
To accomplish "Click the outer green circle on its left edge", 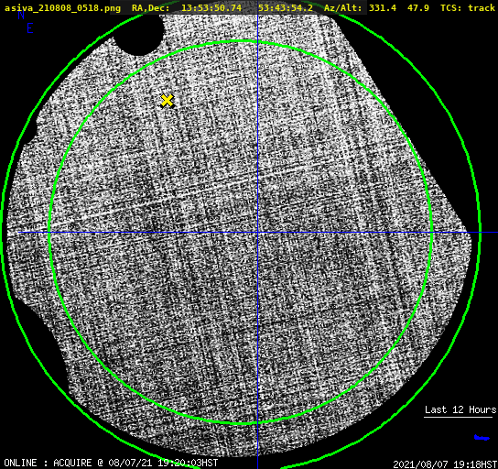I will 3,234.
